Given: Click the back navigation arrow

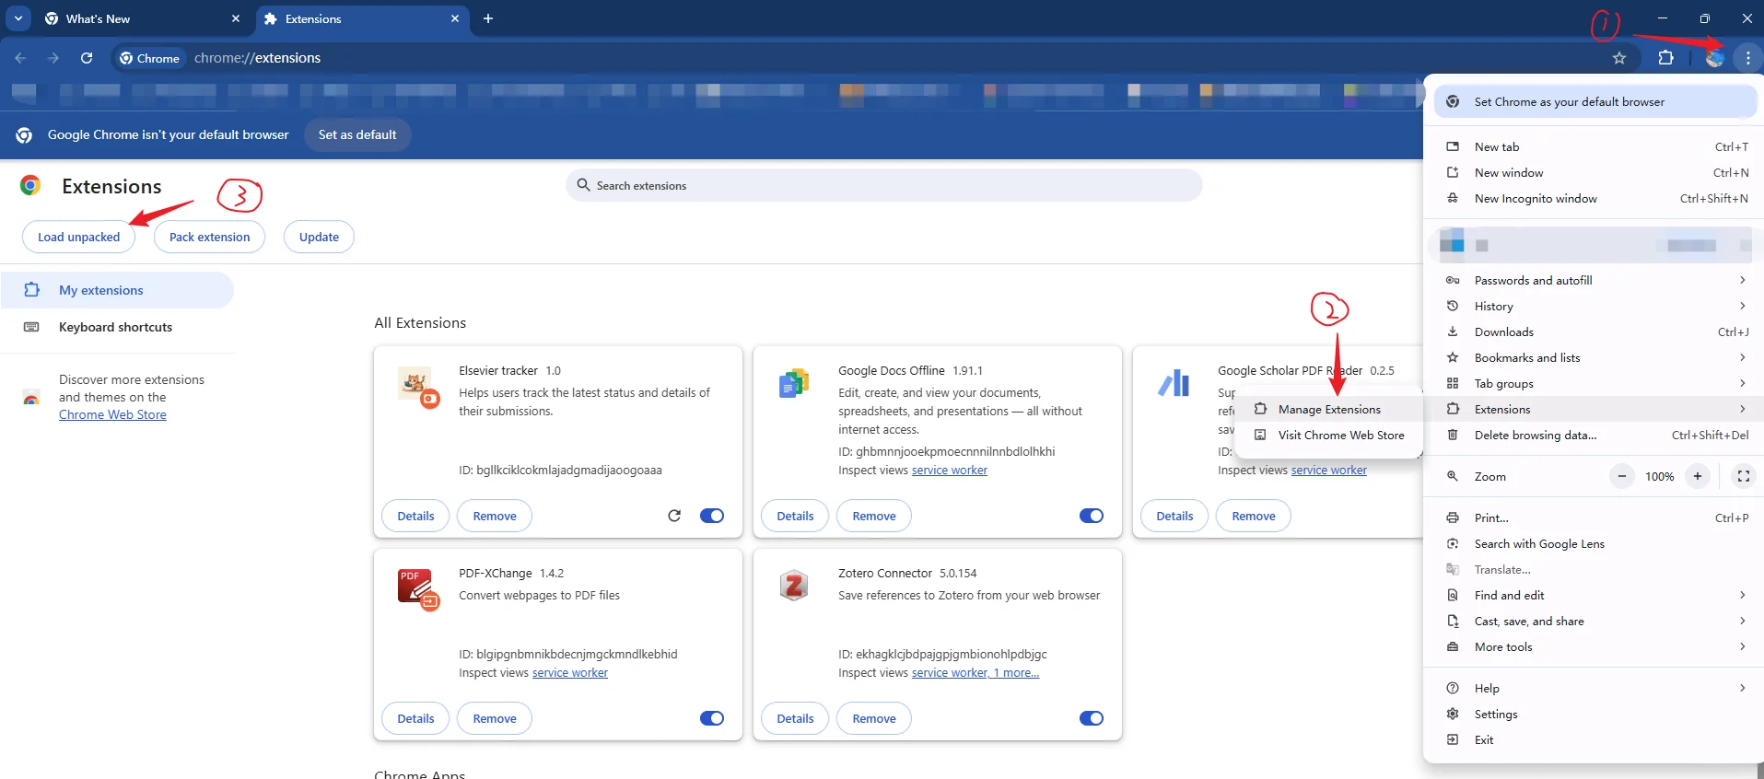Looking at the screenshot, I should tap(20, 58).
